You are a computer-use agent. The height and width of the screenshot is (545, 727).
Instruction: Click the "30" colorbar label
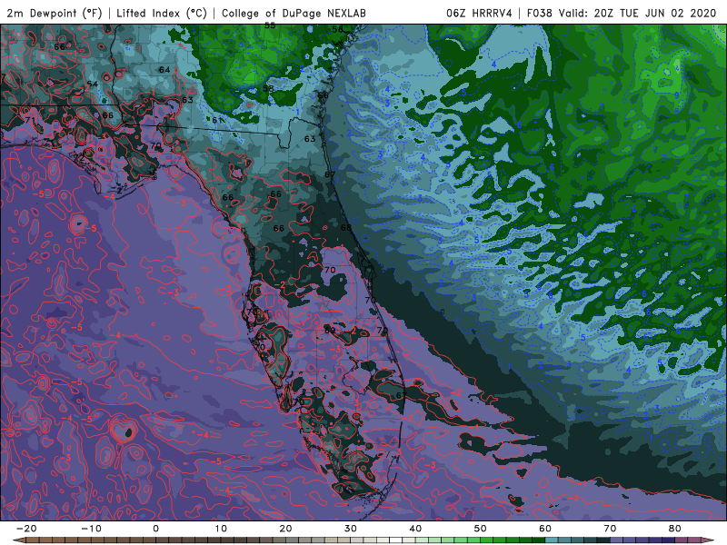(x=351, y=529)
